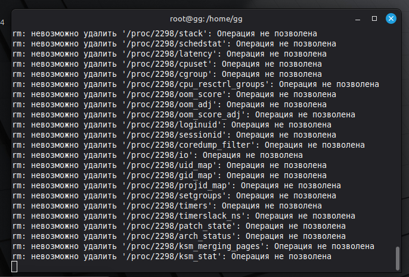Viewport: 409px width, 277px height.
Task: Click the '/proc/2298/schedstat' path text
Action: 175,43
